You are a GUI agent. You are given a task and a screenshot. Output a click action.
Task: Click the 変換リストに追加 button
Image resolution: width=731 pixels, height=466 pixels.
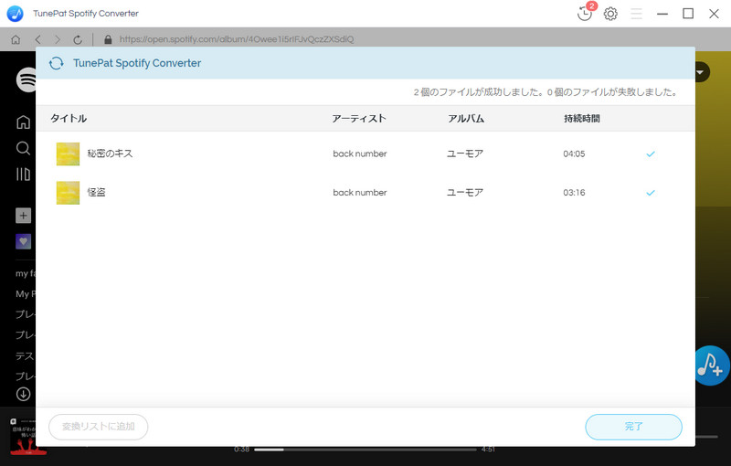pyautogui.click(x=99, y=427)
